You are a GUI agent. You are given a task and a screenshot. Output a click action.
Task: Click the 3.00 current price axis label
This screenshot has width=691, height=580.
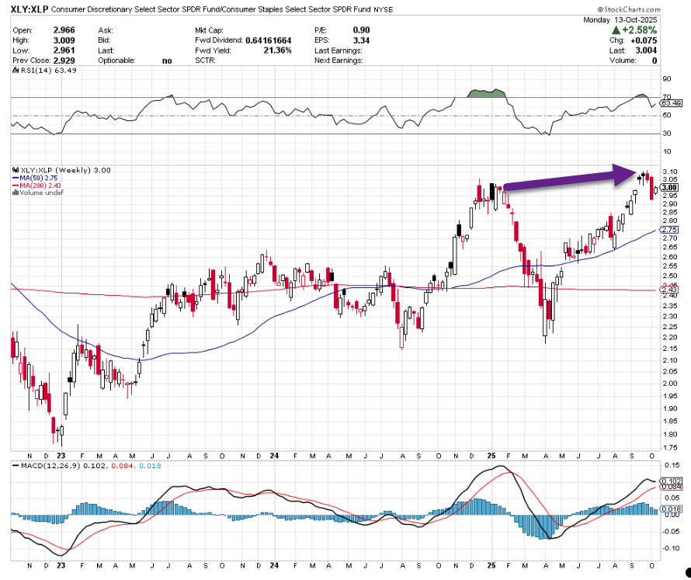point(669,188)
